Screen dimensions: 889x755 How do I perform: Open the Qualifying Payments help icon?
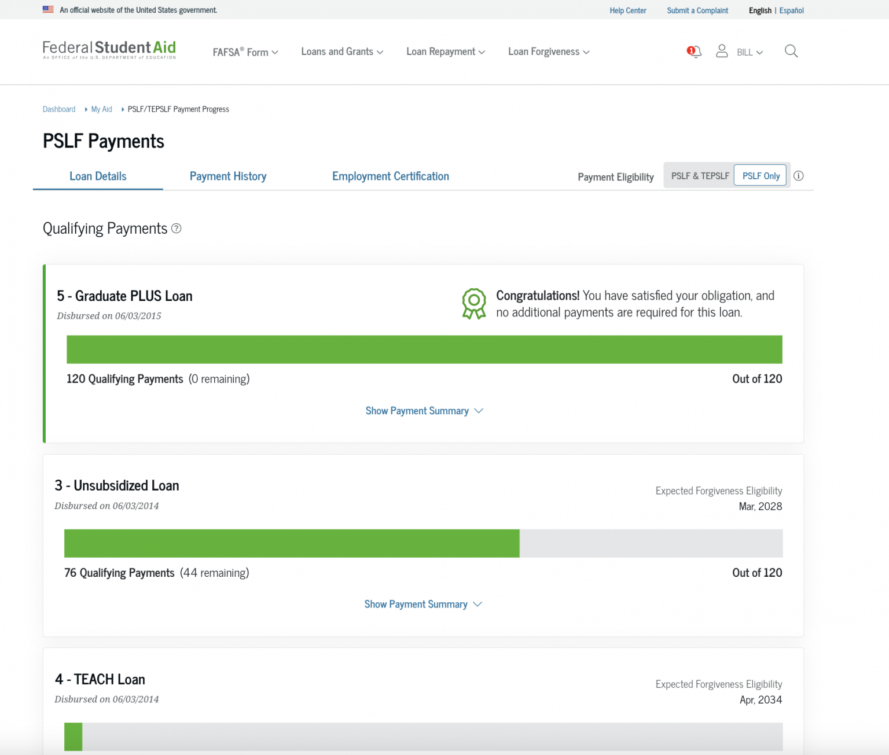pyautogui.click(x=177, y=229)
